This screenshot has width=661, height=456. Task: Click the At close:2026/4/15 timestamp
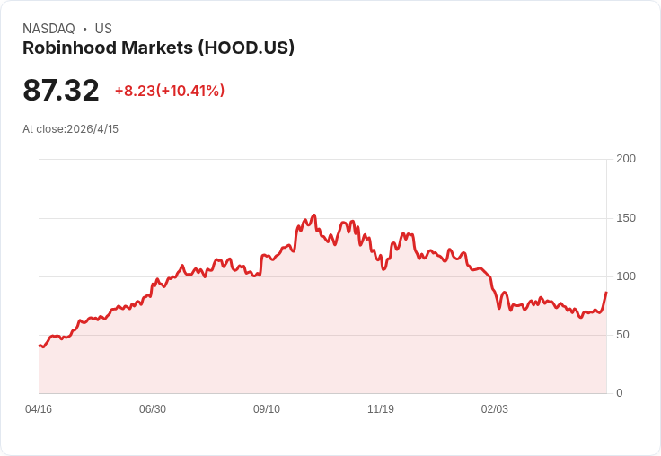click(x=70, y=129)
